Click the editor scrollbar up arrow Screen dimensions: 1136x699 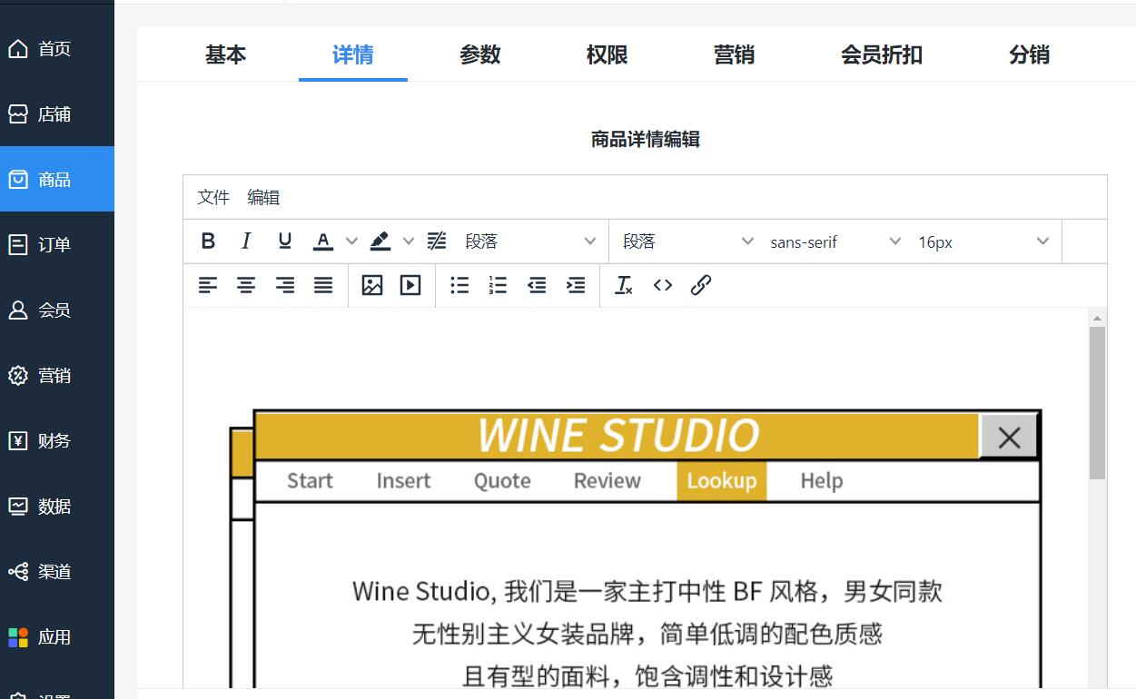click(1097, 318)
